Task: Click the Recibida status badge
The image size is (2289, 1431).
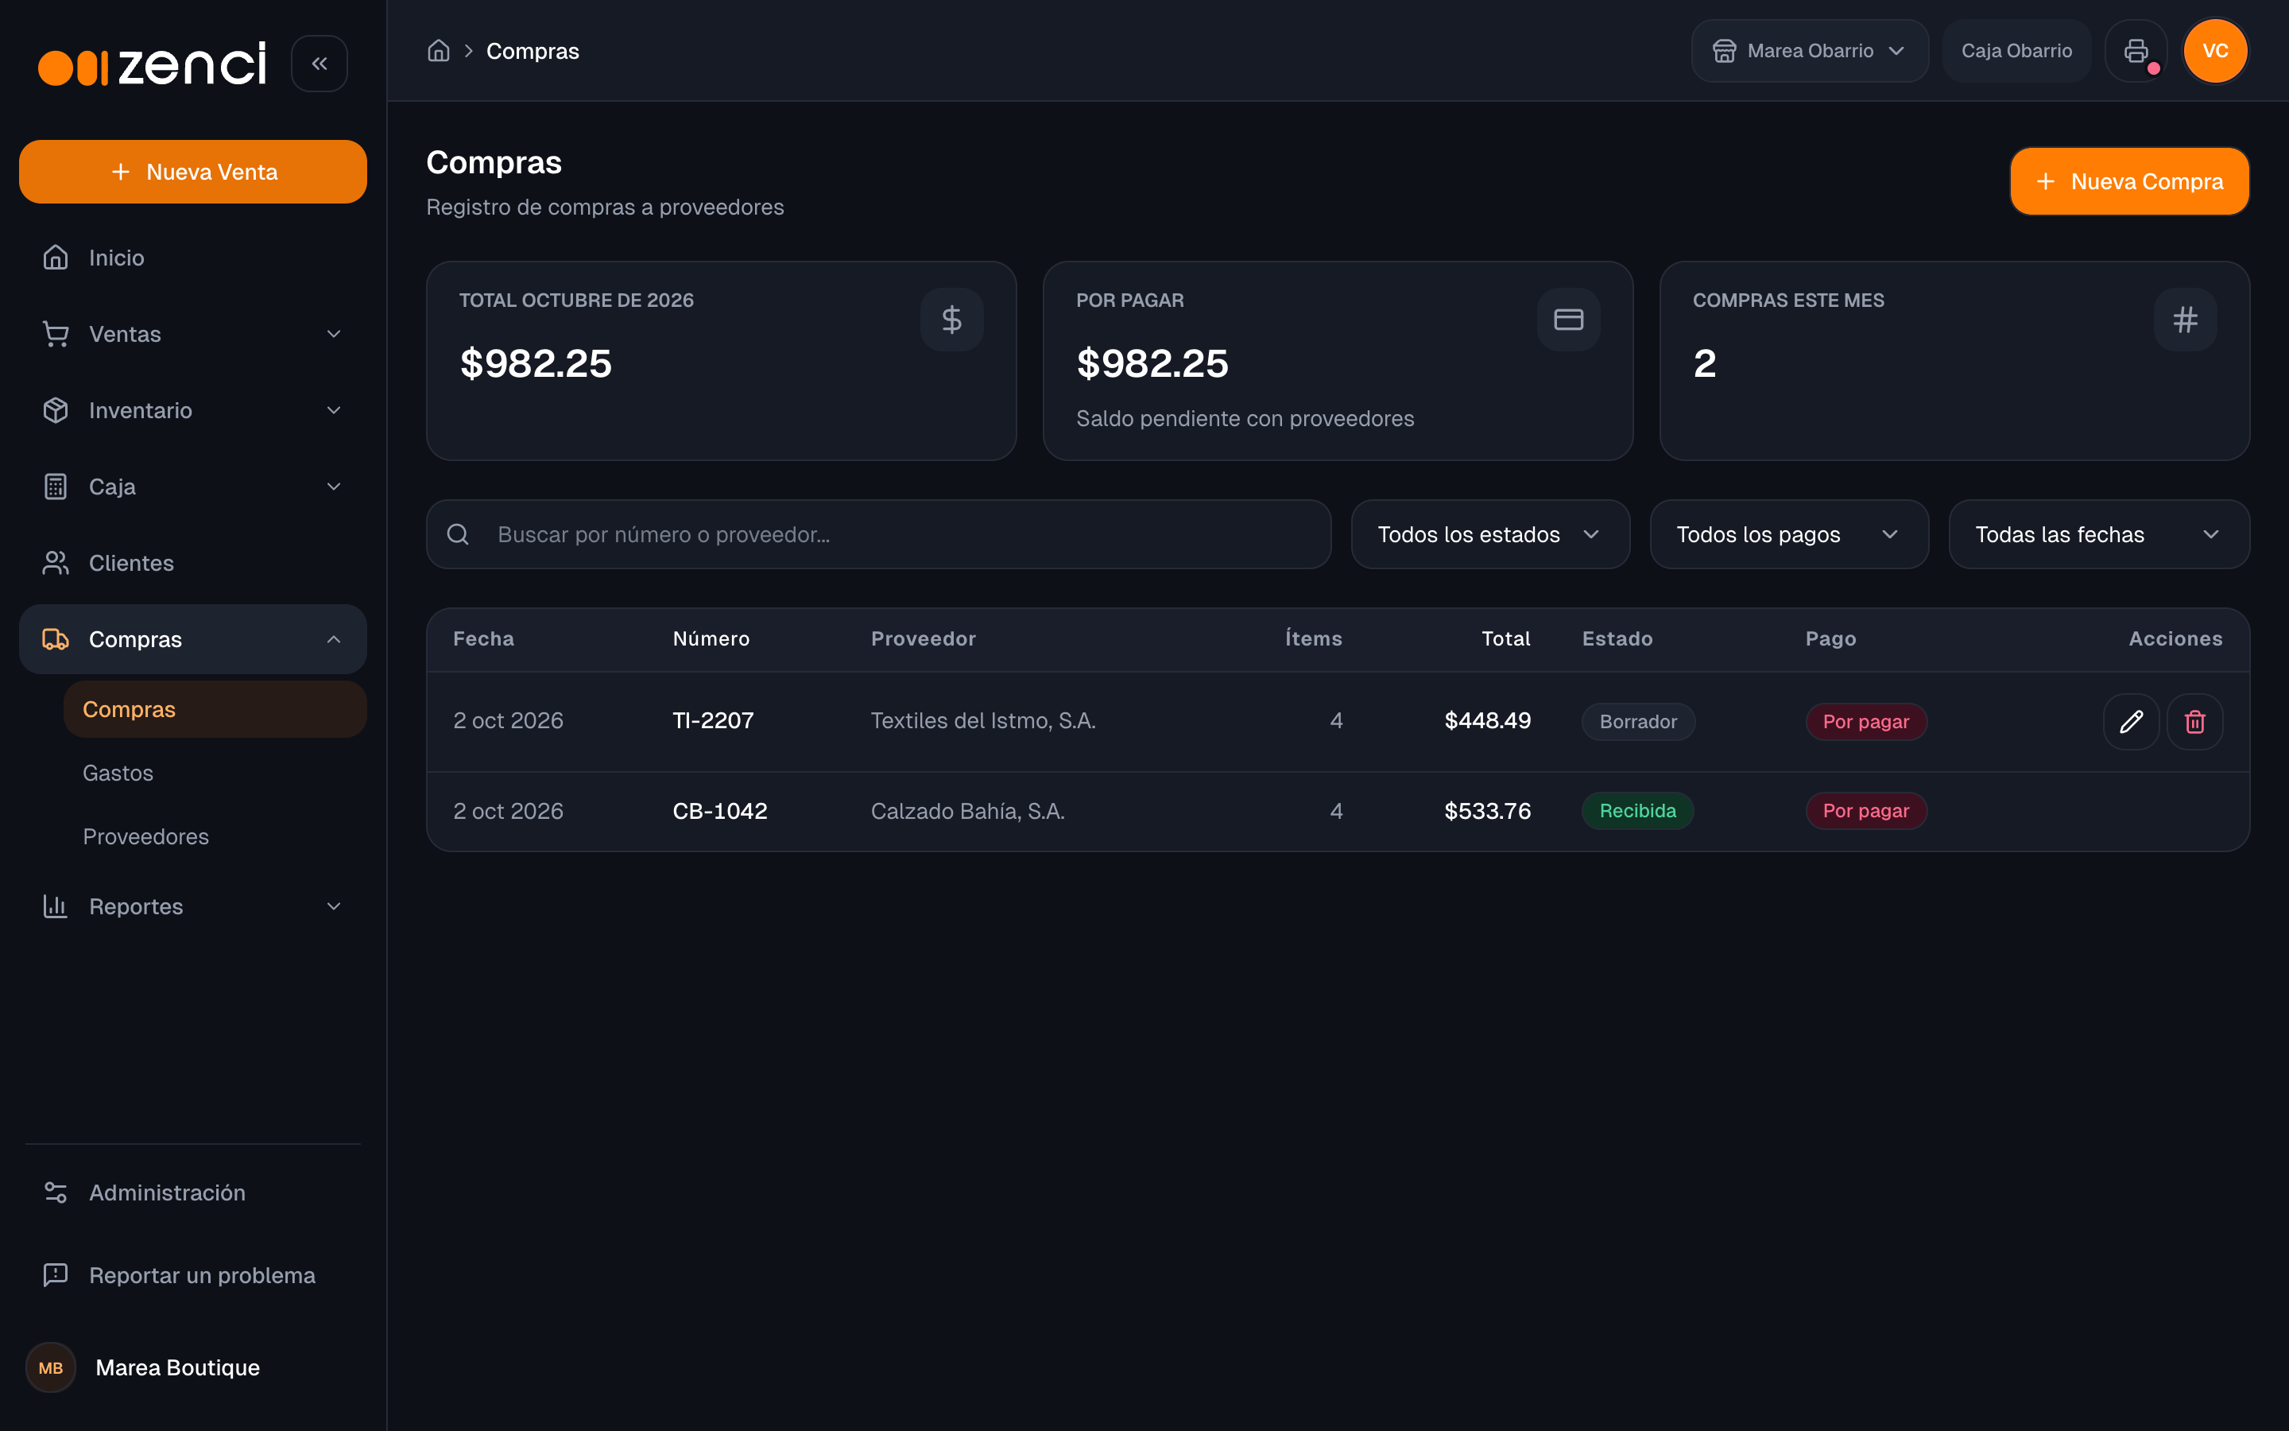Action: click(1637, 811)
